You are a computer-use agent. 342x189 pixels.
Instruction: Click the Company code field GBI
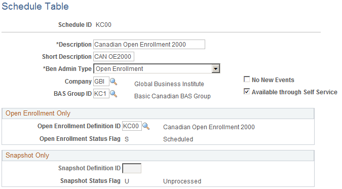click(101, 82)
